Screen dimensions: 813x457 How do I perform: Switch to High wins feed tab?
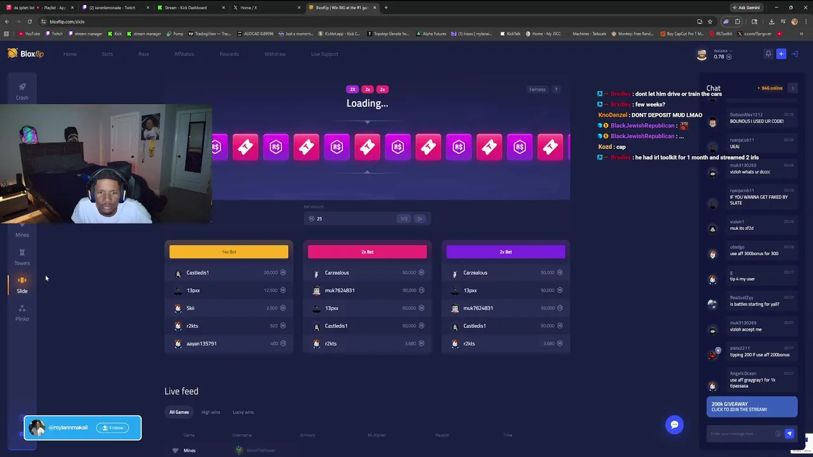coord(211,412)
